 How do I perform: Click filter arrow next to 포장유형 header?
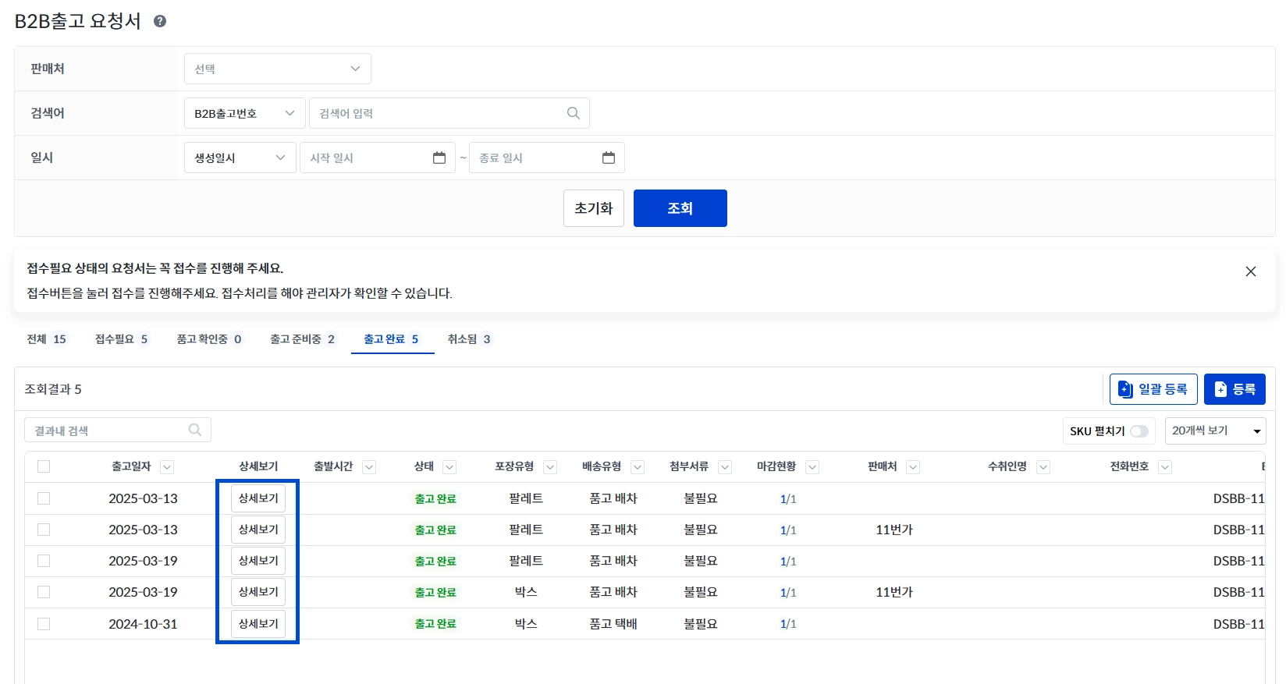(550, 467)
